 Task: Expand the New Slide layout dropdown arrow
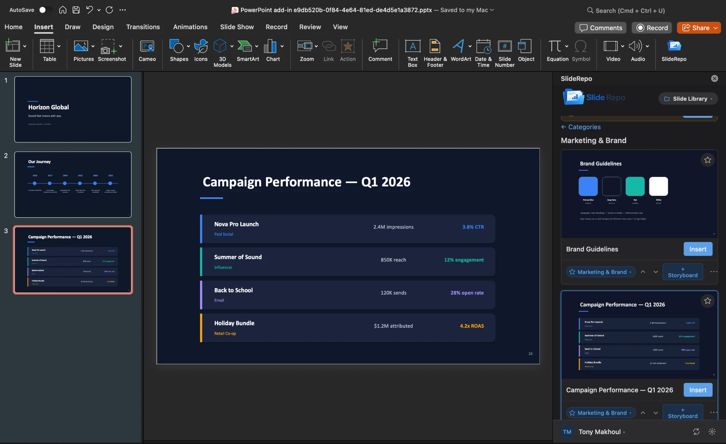click(x=25, y=46)
